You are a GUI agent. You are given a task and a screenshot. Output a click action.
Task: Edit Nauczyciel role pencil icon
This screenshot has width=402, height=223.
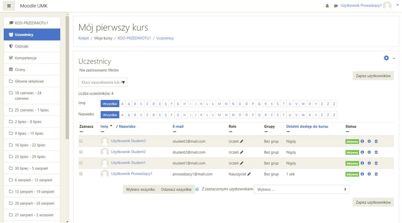click(249, 174)
